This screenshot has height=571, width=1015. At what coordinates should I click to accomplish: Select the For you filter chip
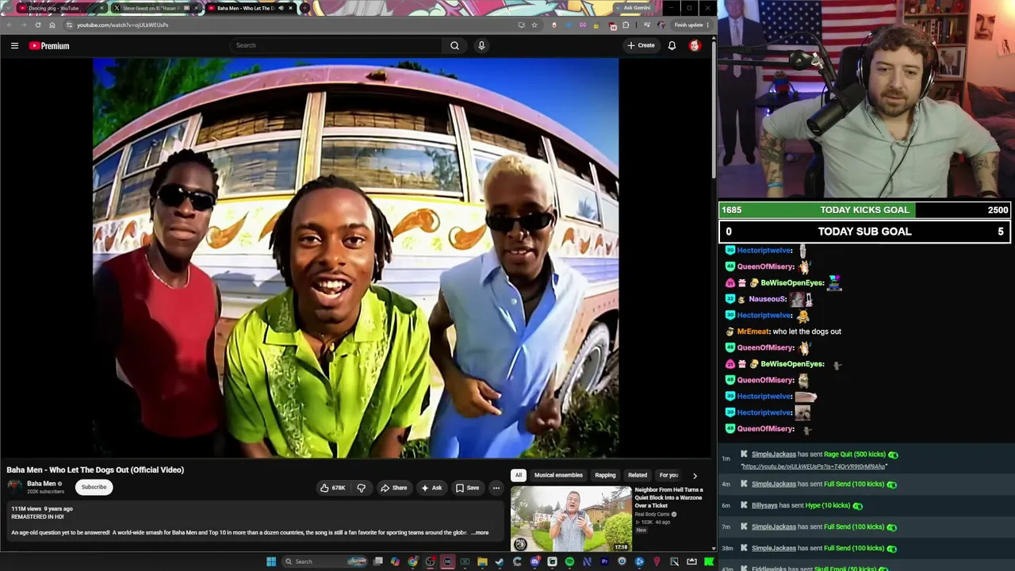[x=668, y=475]
